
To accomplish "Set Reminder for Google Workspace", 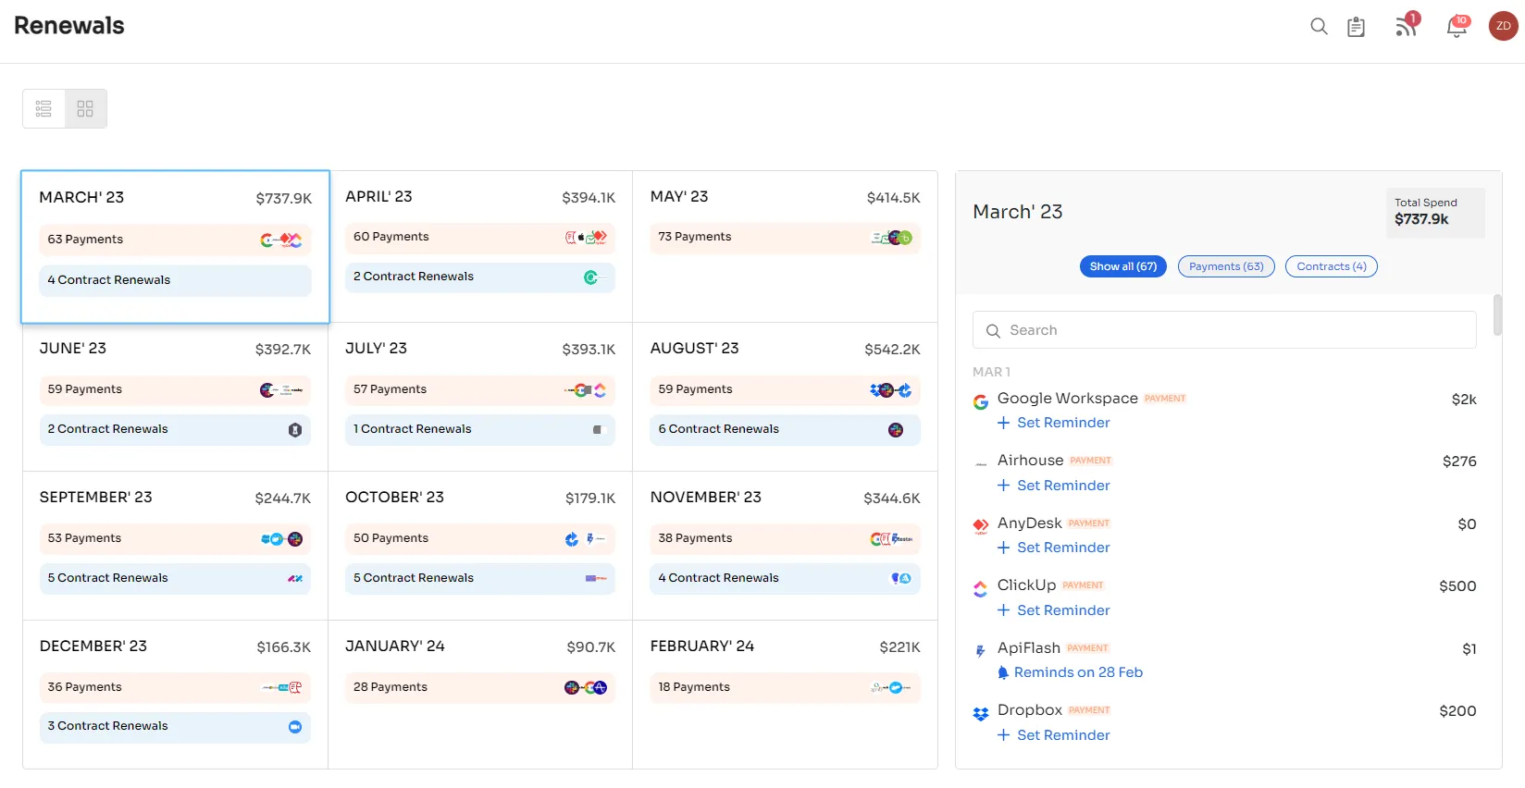I will point(1053,423).
